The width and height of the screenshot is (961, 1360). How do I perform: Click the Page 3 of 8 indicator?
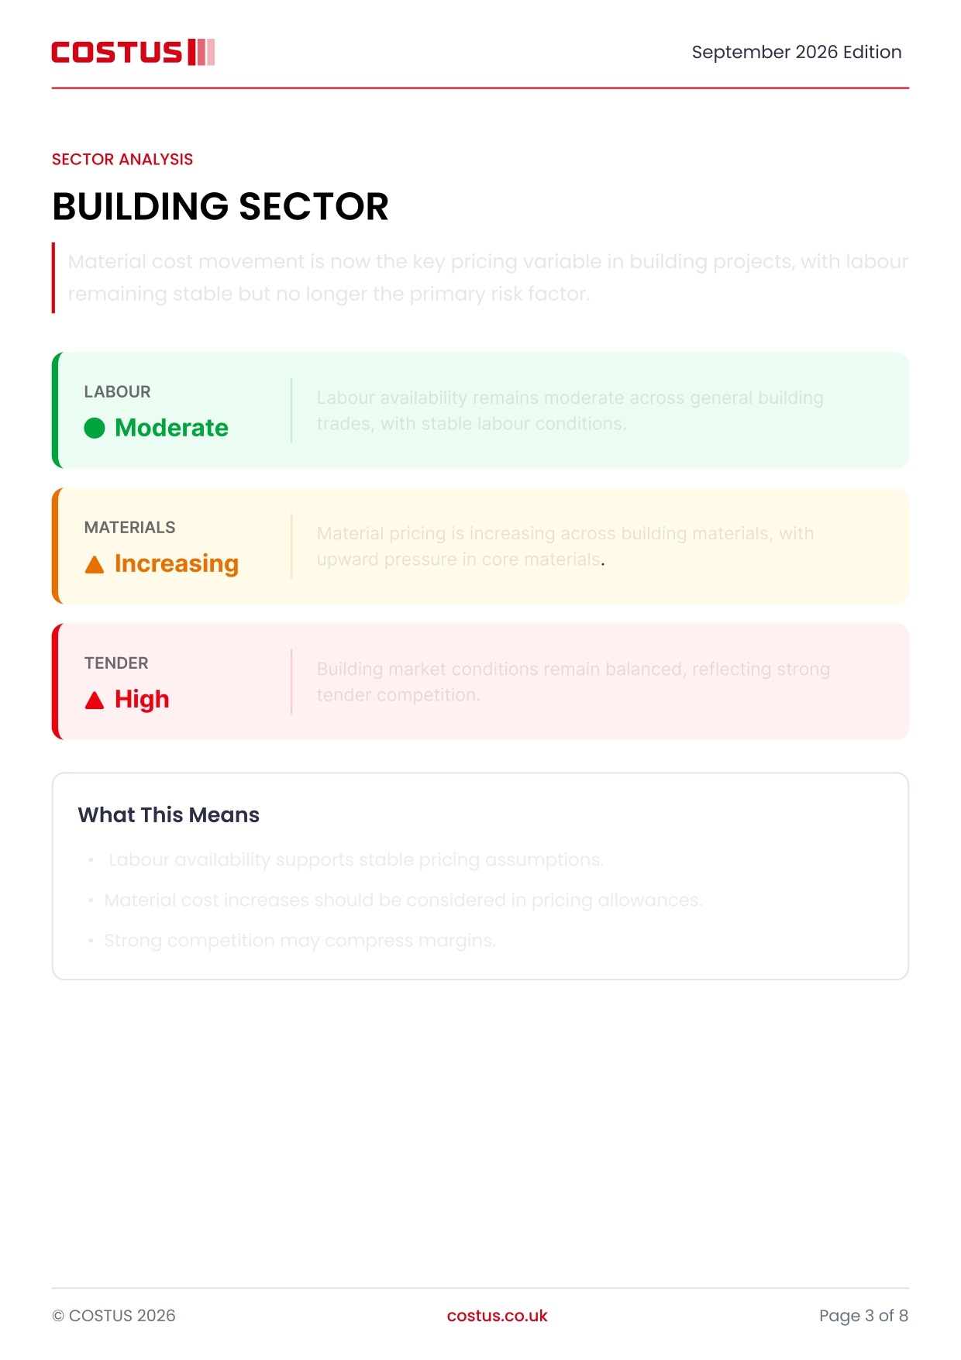coord(863,1316)
